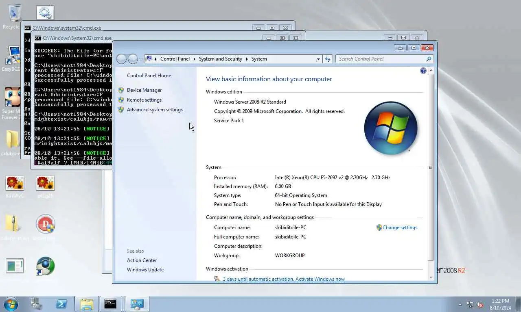Select the first flower image file on desktop

pos(15,183)
